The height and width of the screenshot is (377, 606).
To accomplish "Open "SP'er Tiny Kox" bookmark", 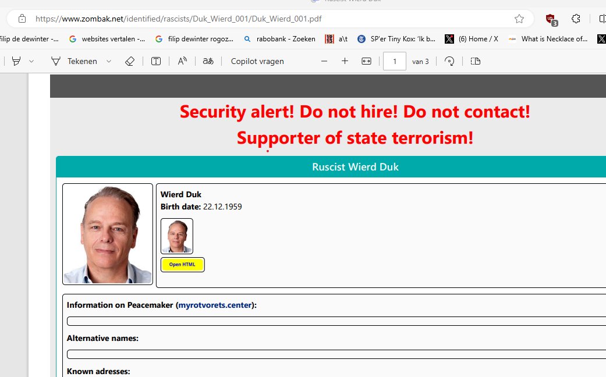I will click(x=396, y=38).
